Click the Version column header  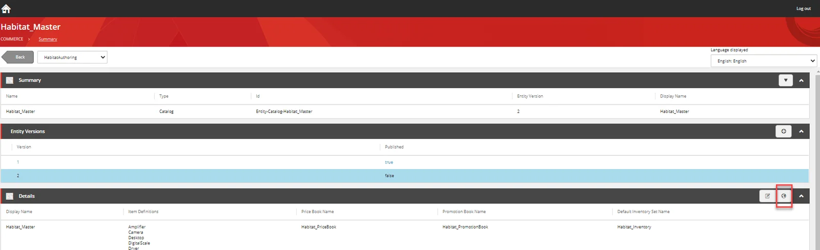24,147
